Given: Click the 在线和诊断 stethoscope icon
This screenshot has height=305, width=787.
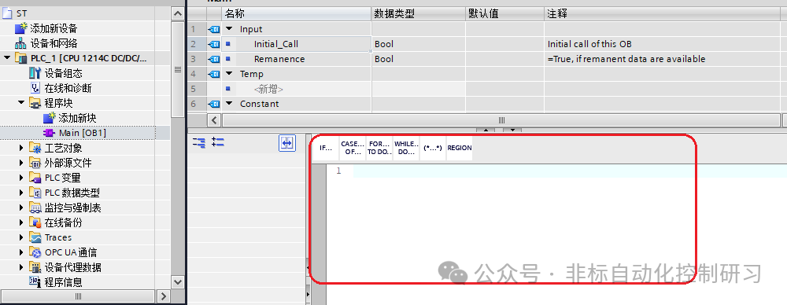Looking at the screenshot, I should 35,88.
